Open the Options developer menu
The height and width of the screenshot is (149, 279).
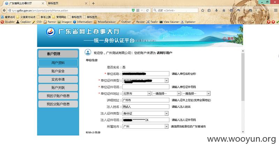pyautogui.click(x=188, y=22)
